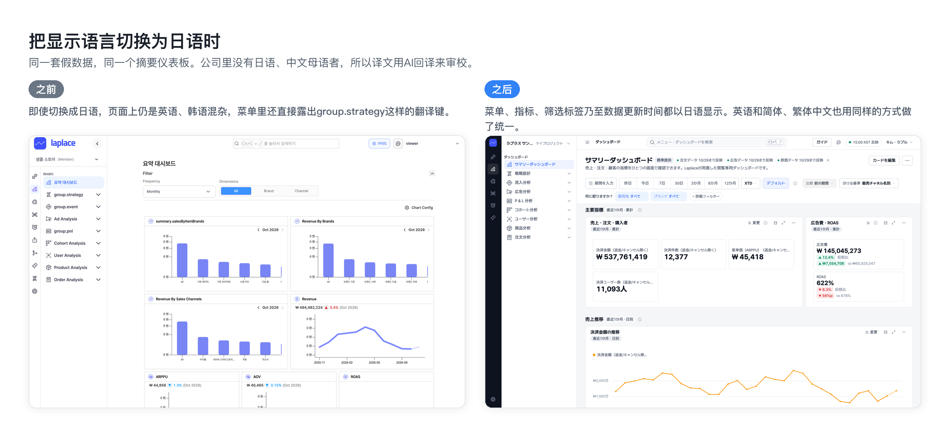Select the Brand dimension option
Screen dimensions: 950x437
pyautogui.click(x=268, y=191)
